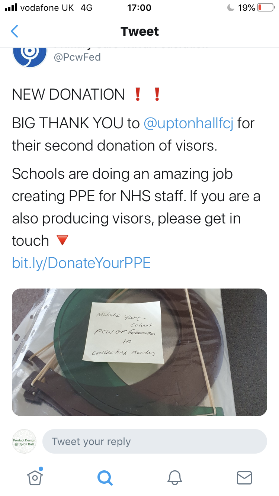Tap the NEW DONATION tweet text
Screen dimensions: 279x496
click(x=68, y=94)
